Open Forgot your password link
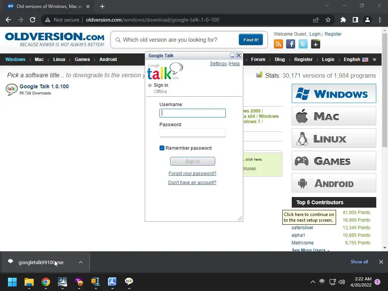This screenshot has height=291, width=388. tap(192, 174)
